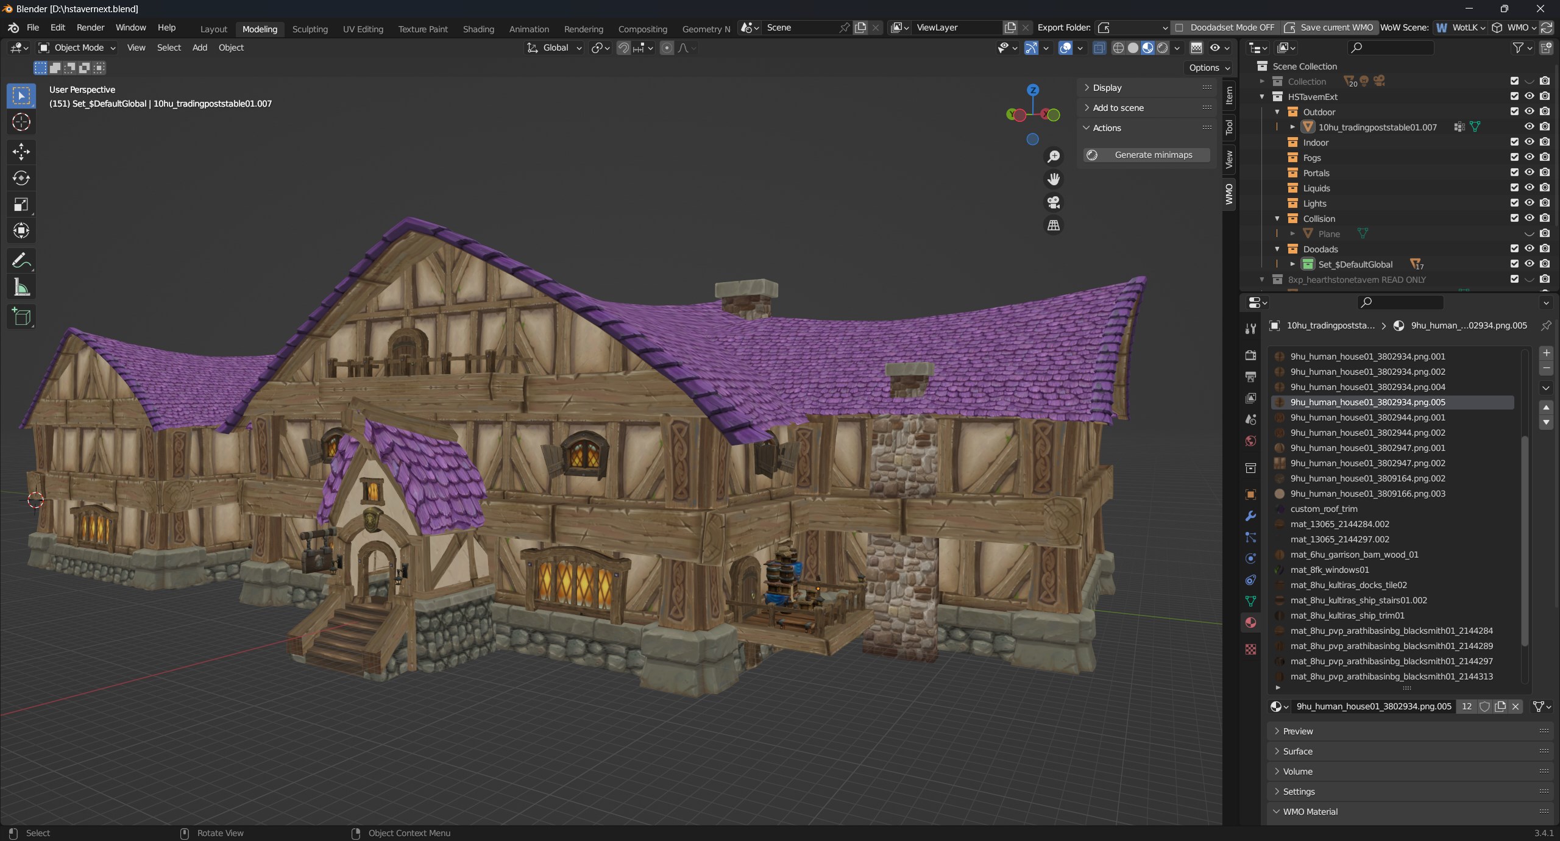Open the Texture checker properties tab
The image size is (1560, 841).
[1250, 650]
